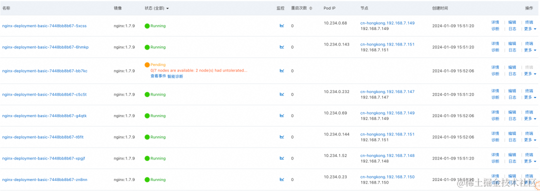Image resolution: width=540 pixels, height=191 pixels.
Task: View 日志 for pending pod bb7kc
Action: [512, 74]
